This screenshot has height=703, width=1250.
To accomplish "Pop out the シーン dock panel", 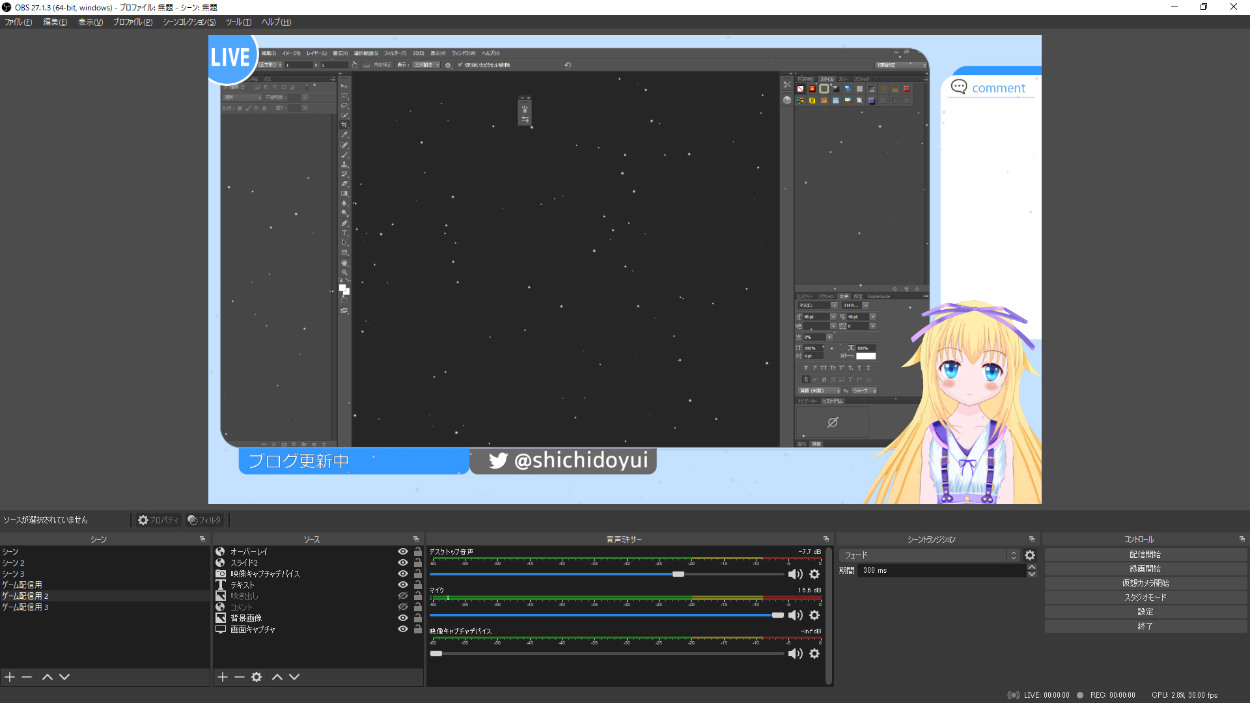I will click(x=202, y=539).
